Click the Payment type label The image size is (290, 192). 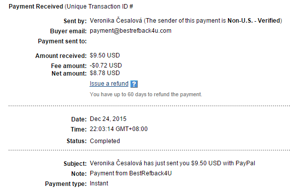[66, 184]
